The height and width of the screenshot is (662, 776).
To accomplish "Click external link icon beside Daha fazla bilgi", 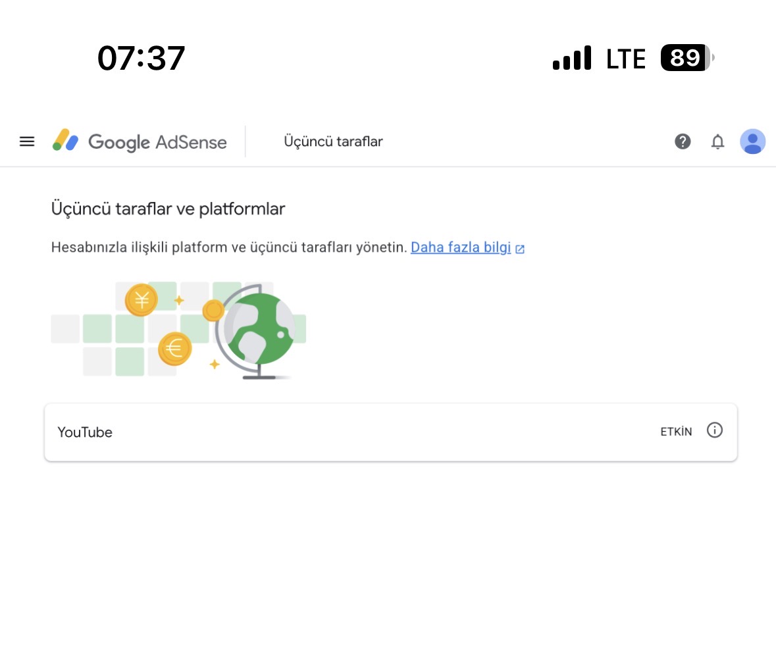I will coord(520,249).
